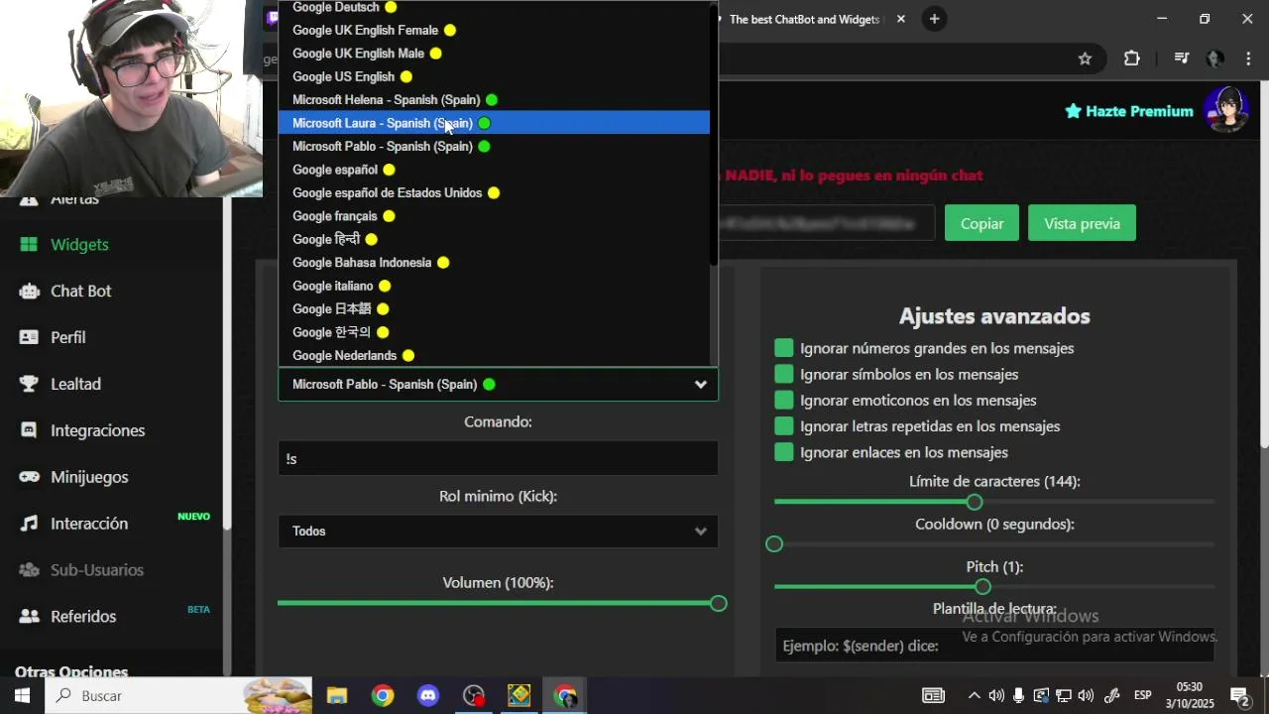Click the Referidos users icon
Screen dimensions: 1269x714
[30, 617]
